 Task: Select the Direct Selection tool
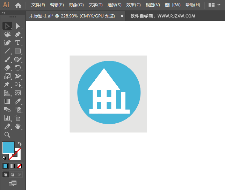(x=18, y=26)
